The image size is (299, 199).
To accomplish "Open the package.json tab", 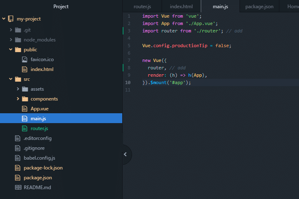I will tap(259, 7).
